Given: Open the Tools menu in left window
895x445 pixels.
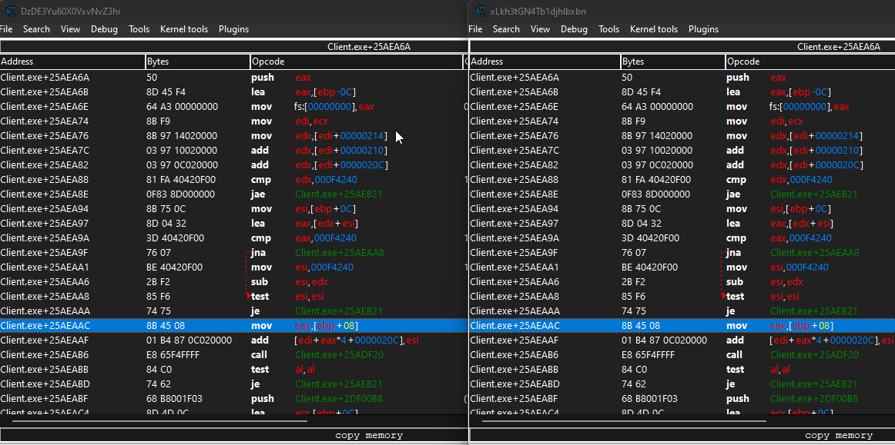Looking at the screenshot, I should tap(139, 28).
